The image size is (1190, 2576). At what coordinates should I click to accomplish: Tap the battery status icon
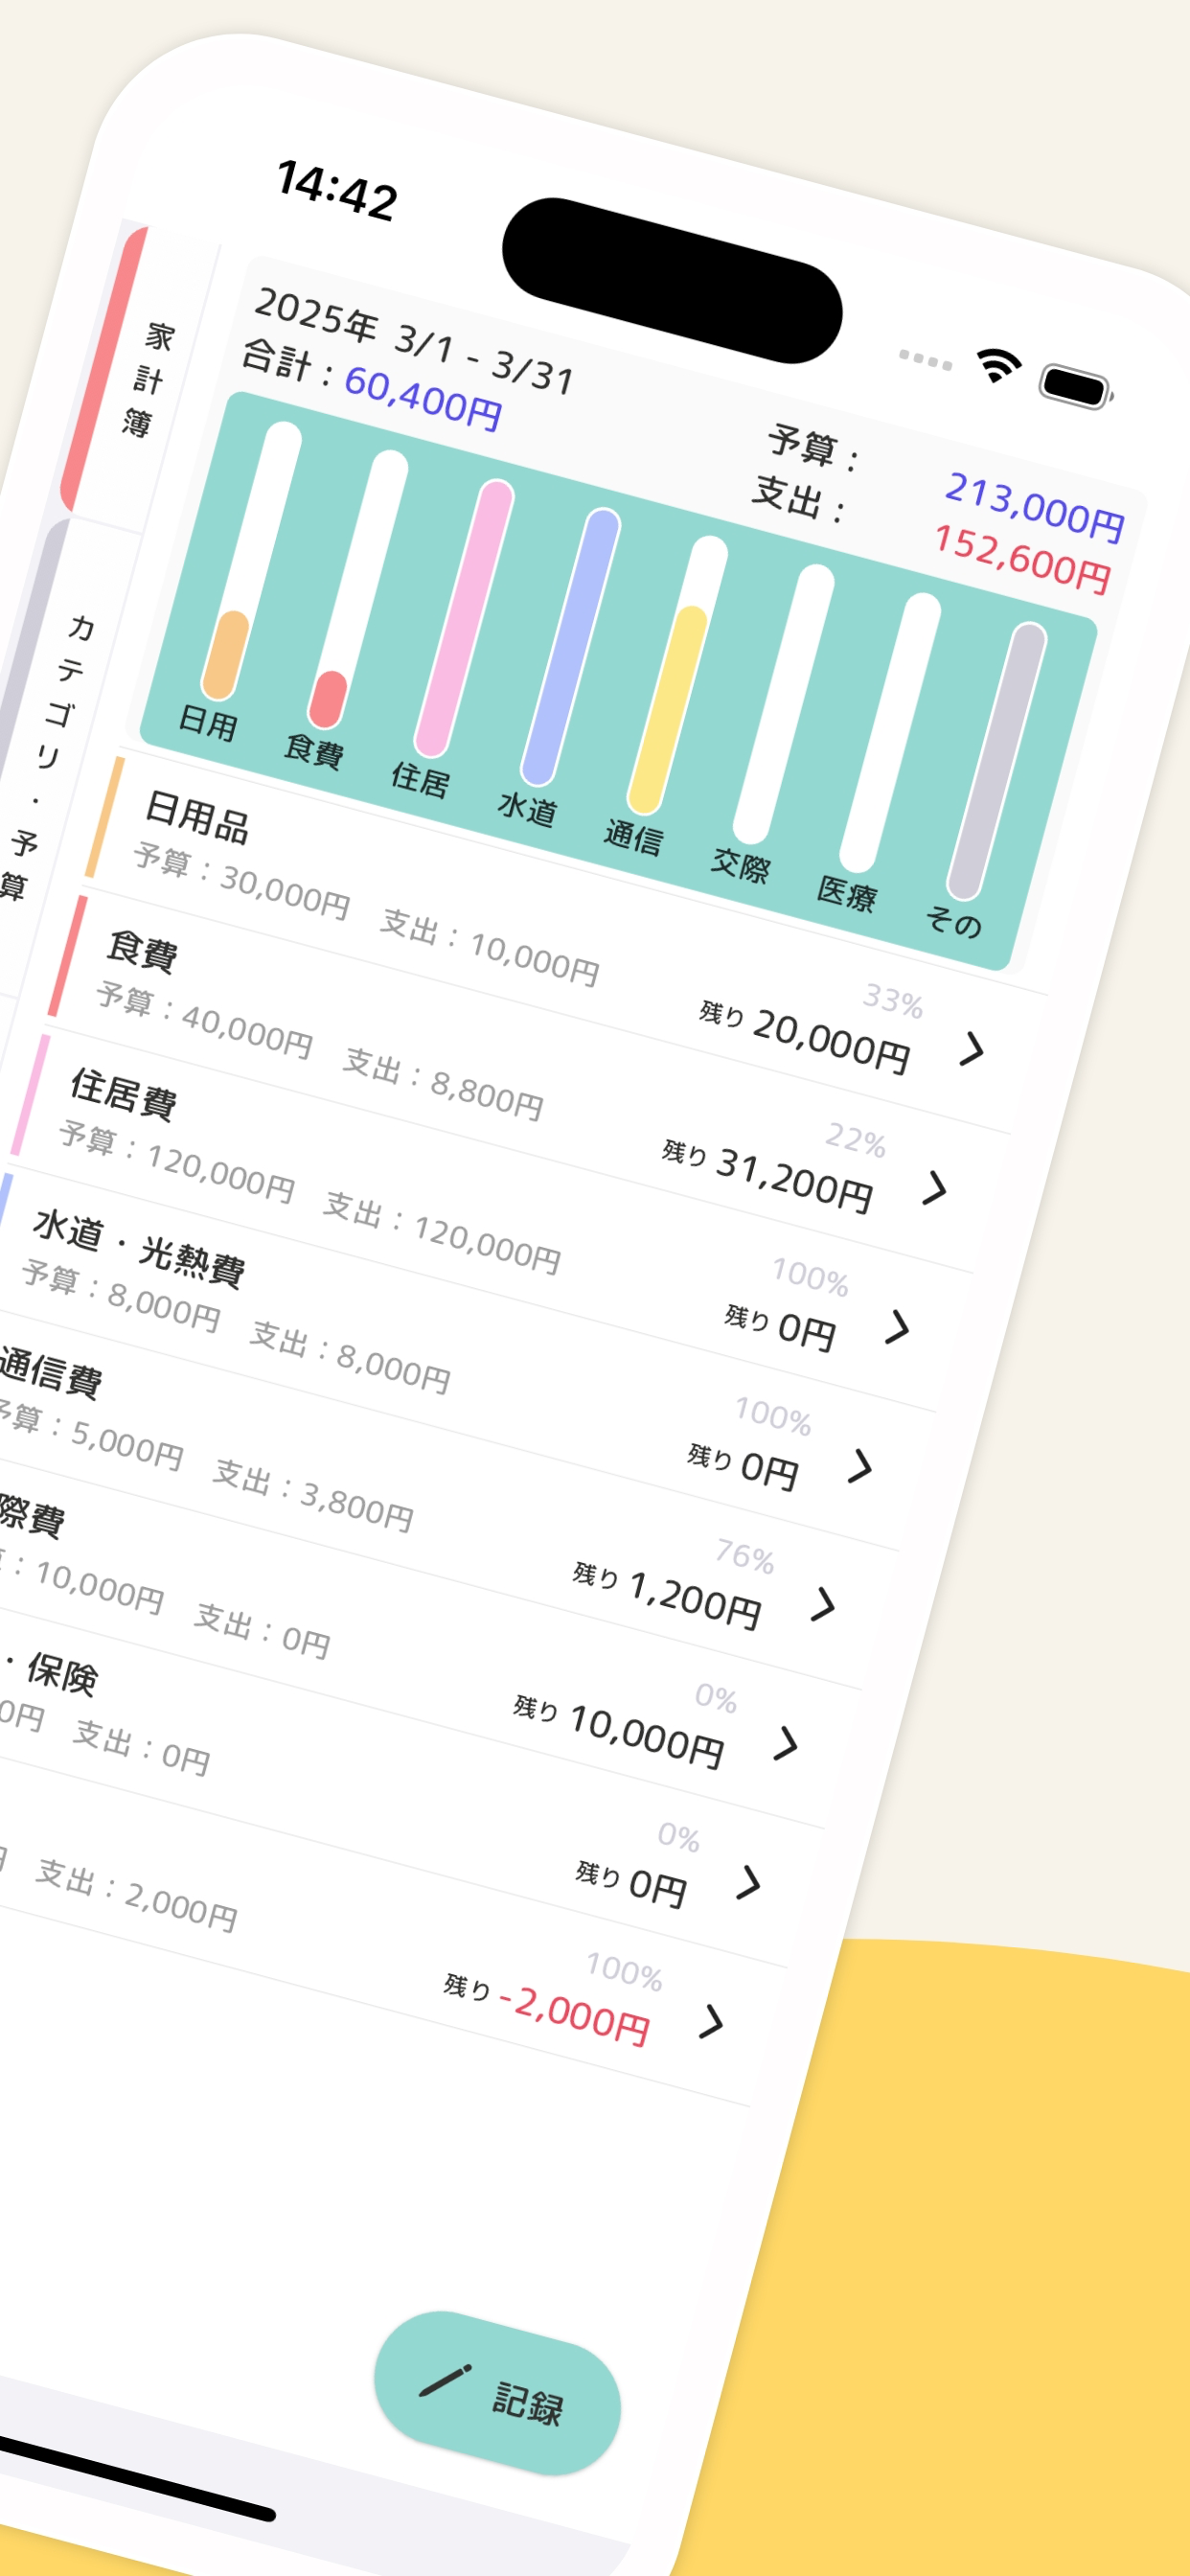pyautogui.click(x=1076, y=386)
